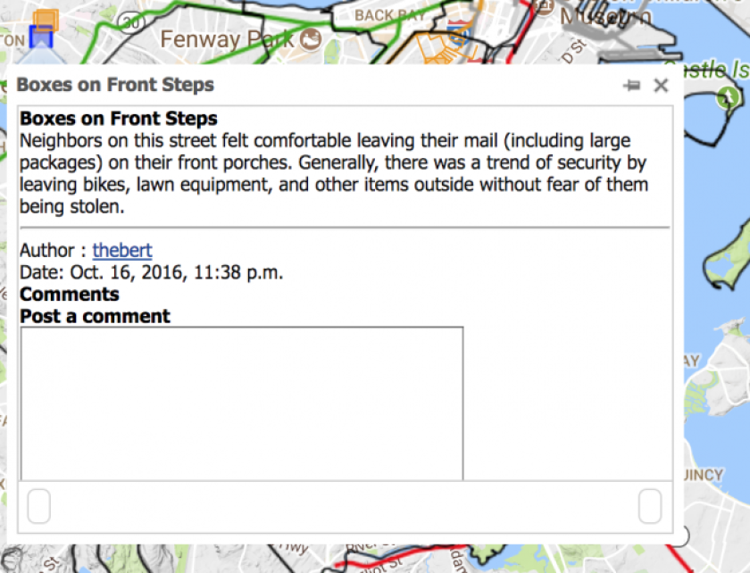
Task: Pin the Boxes on Front Steps popup
Action: click(x=632, y=86)
